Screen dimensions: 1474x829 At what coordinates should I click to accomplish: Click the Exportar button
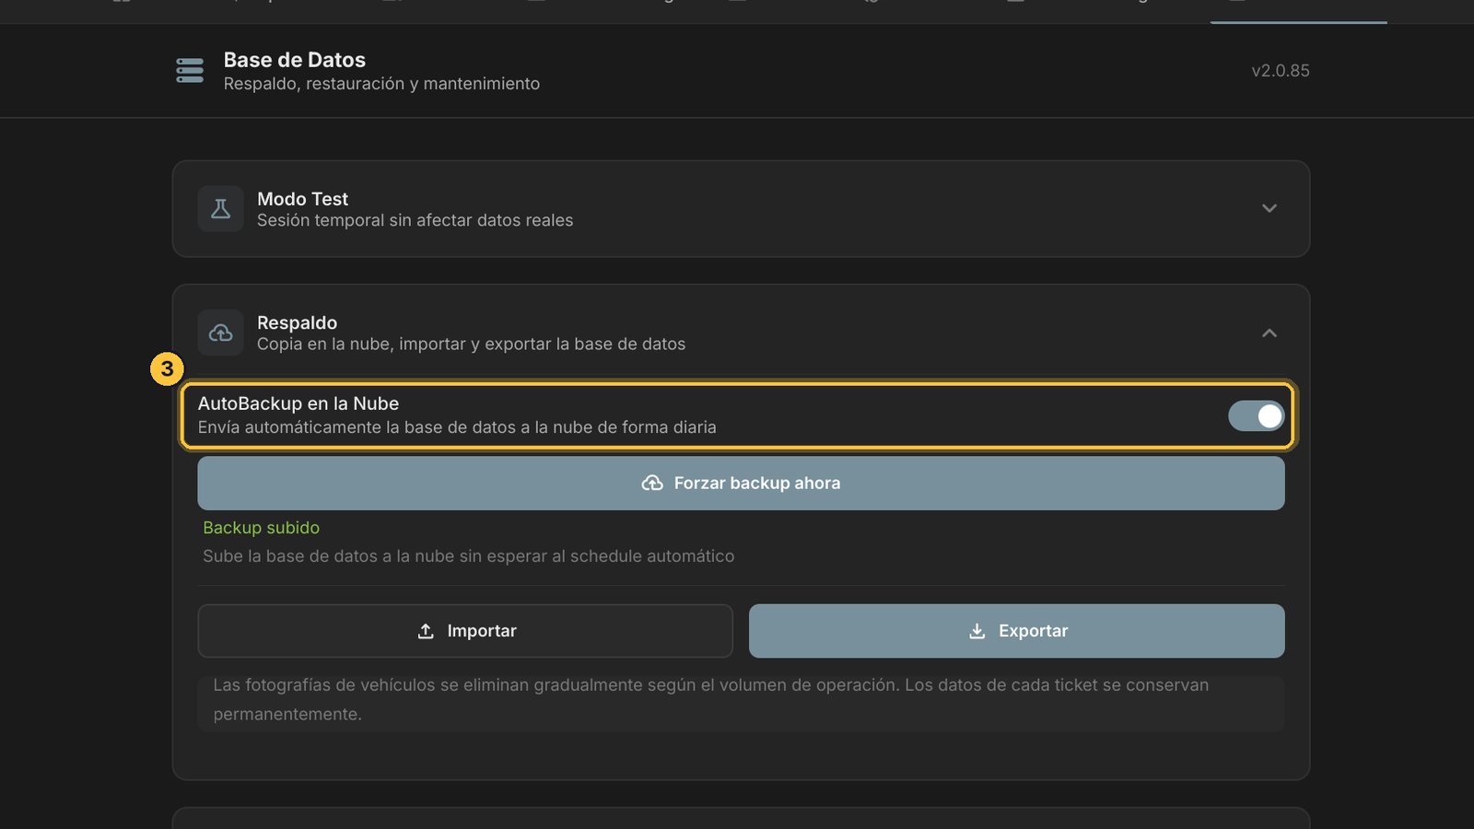(x=1017, y=631)
